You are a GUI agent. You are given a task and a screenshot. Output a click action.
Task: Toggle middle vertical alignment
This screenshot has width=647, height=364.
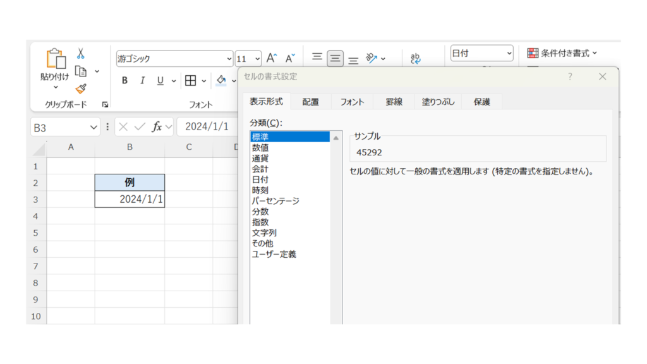coord(335,59)
